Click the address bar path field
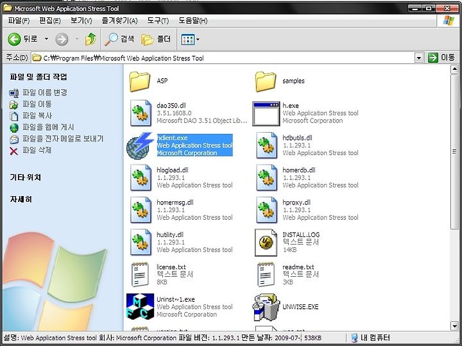 [x=223, y=58]
